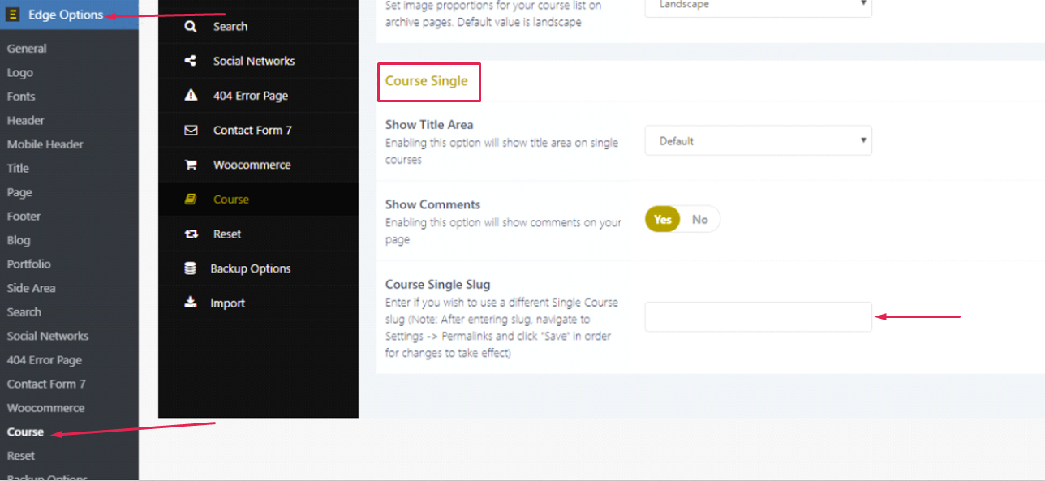Click the 404 Error Page warning icon
This screenshot has width=1045, height=481.
point(191,95)
